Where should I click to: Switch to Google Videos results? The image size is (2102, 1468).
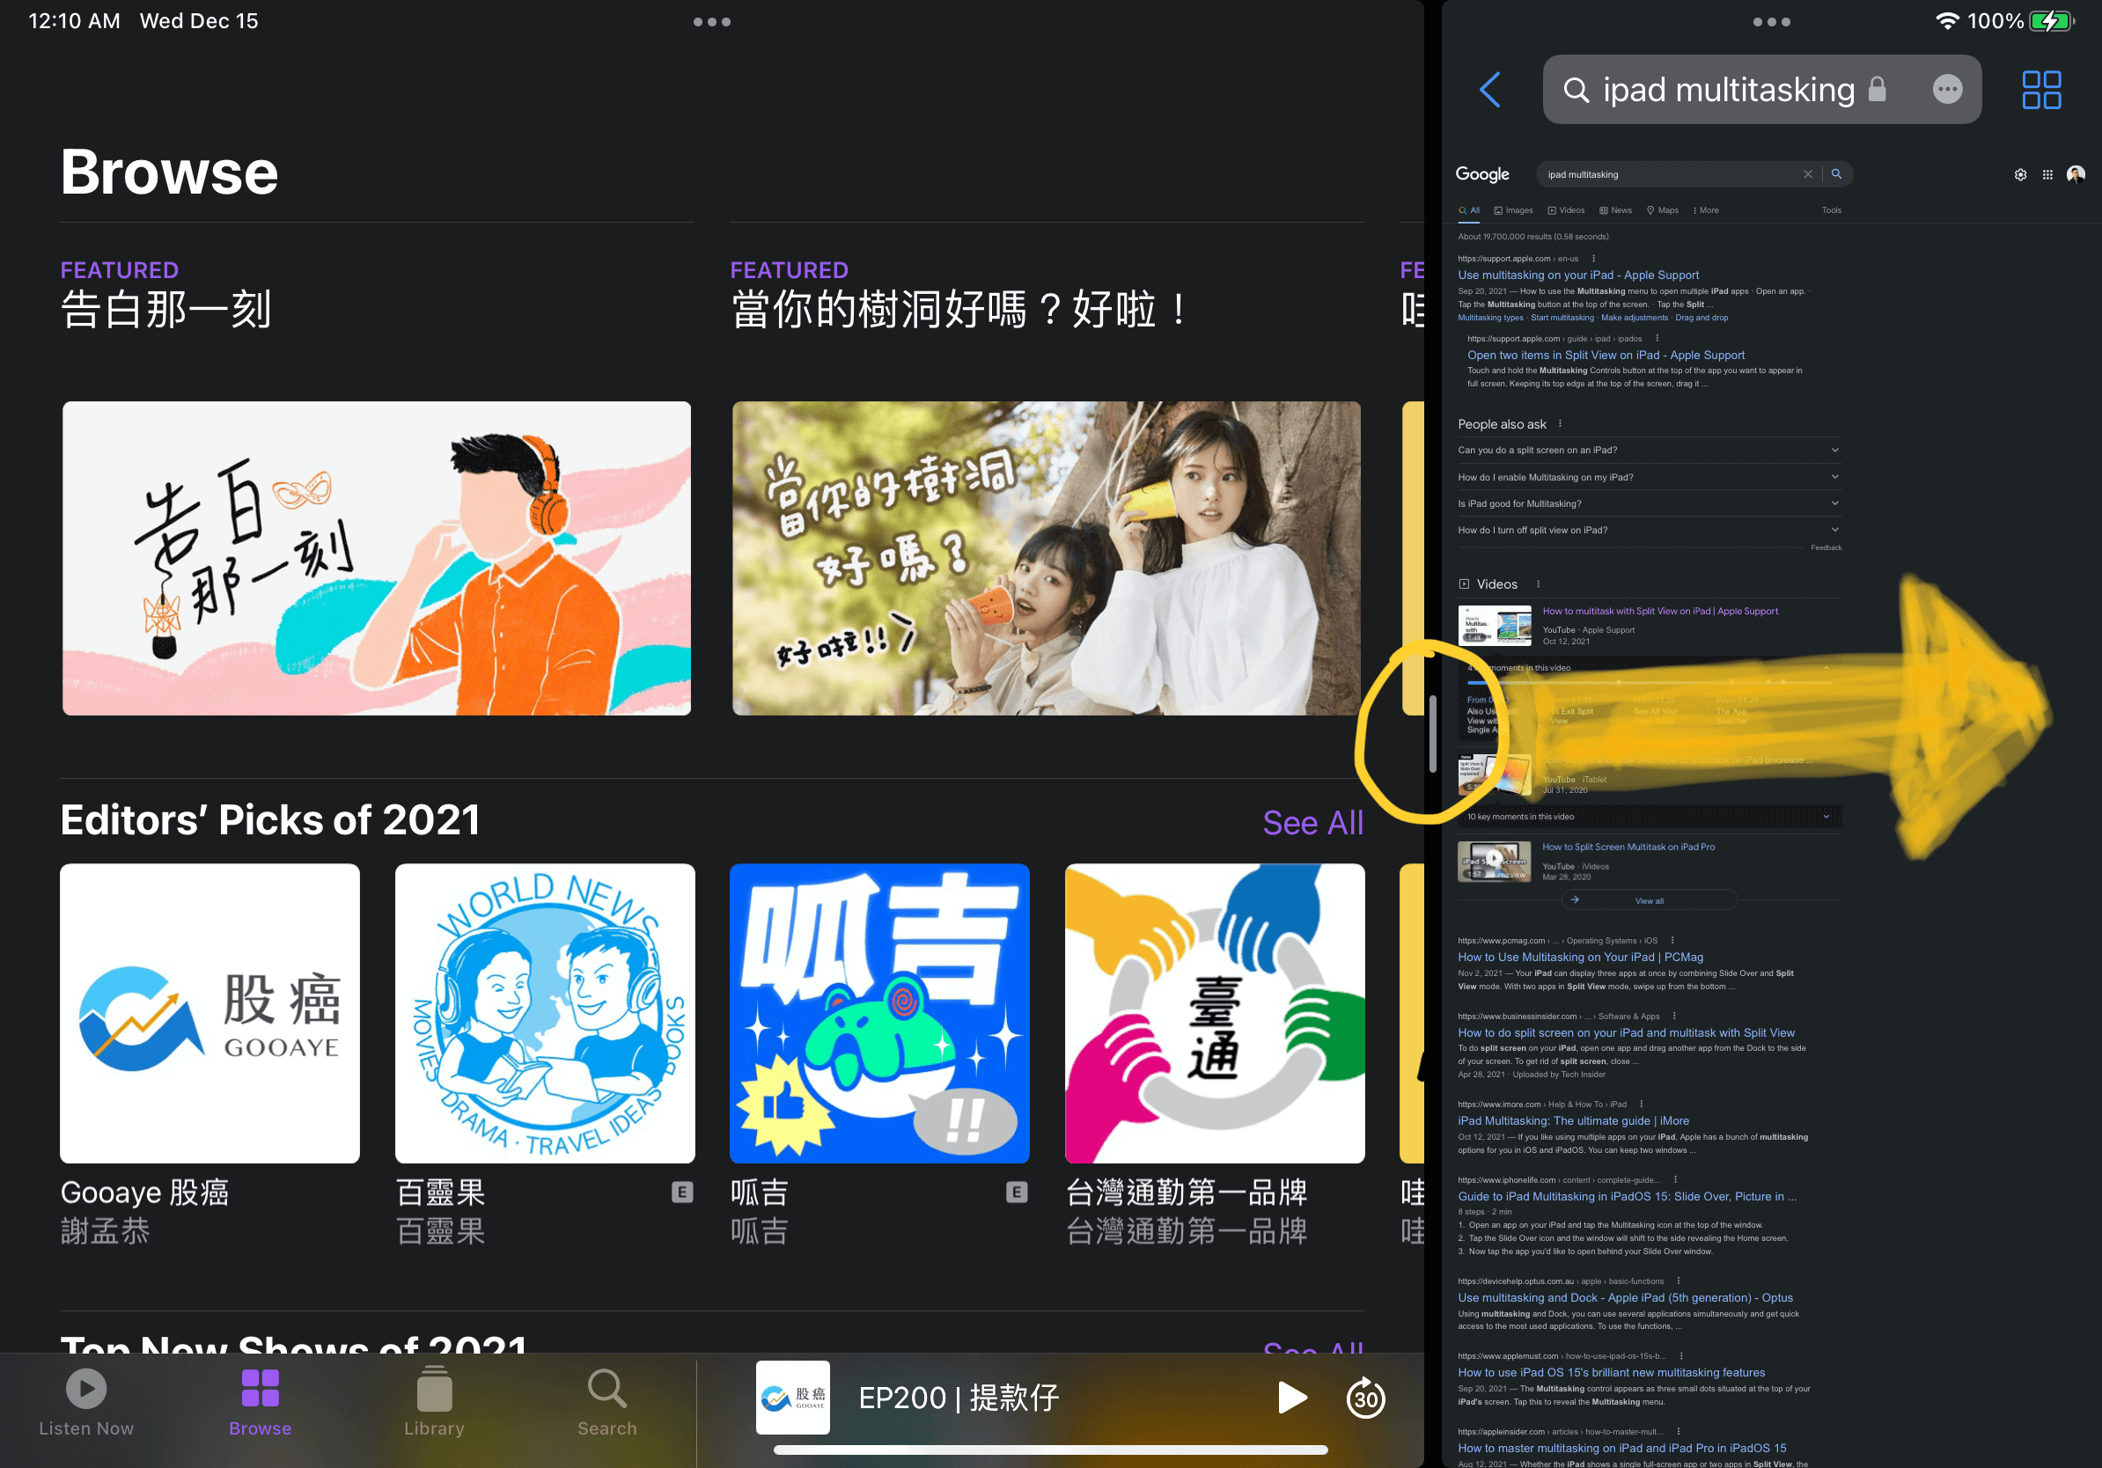(x=1567, y=210)
